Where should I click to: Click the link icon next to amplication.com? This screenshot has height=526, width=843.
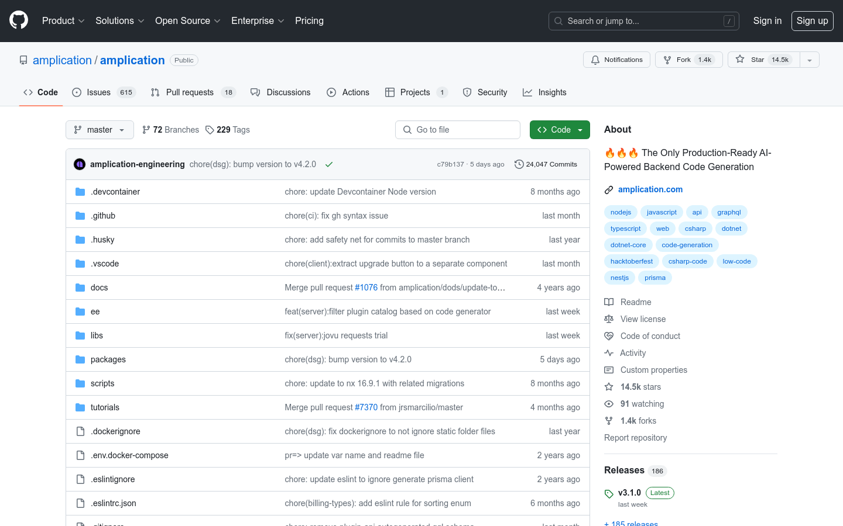(x=609, y=189)
